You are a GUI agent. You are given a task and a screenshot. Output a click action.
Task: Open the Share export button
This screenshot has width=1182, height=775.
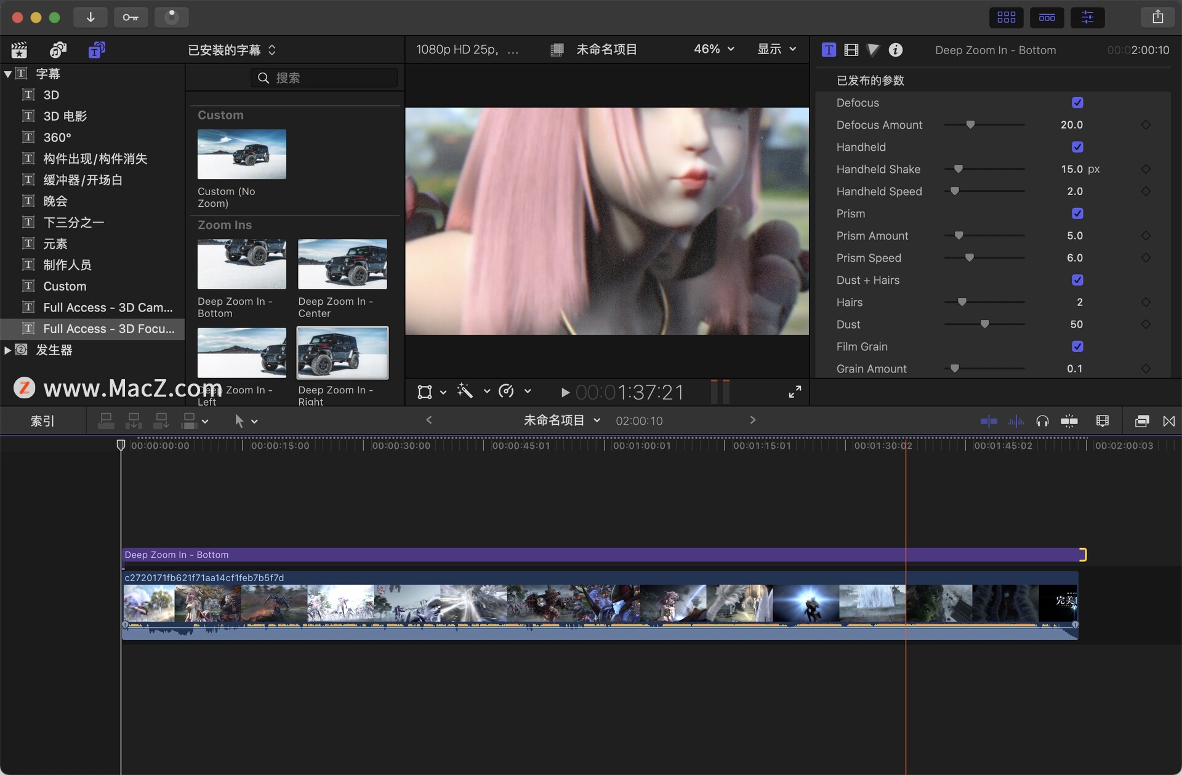pos(1157,17)
